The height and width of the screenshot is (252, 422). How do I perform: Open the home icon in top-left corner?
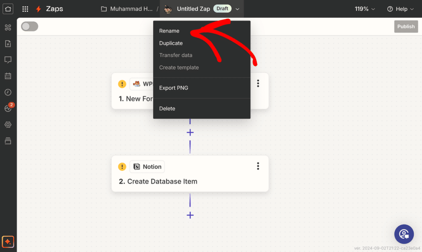pos(8,9)
